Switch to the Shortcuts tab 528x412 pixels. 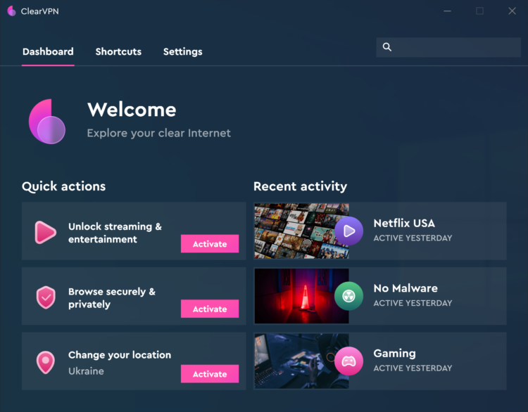coord(118,51)
